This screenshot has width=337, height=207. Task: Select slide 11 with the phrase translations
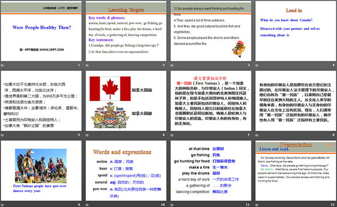(210, 173)
